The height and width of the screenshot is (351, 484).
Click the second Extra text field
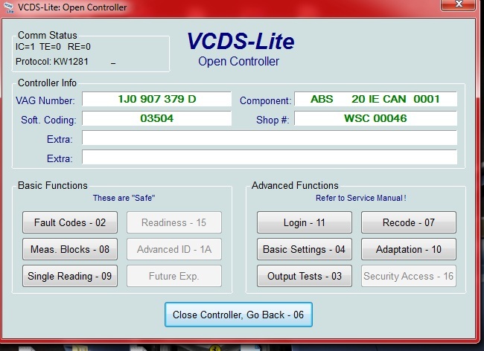point(269,157)
